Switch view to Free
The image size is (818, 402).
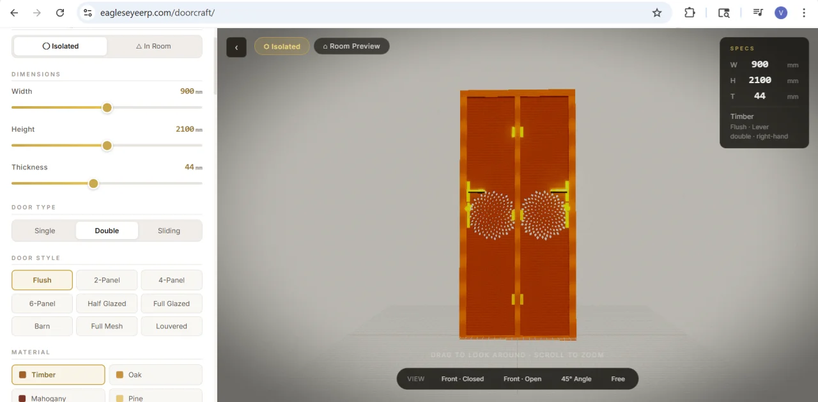[618, 379]
